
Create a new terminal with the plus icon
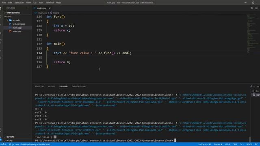[251, 86]
